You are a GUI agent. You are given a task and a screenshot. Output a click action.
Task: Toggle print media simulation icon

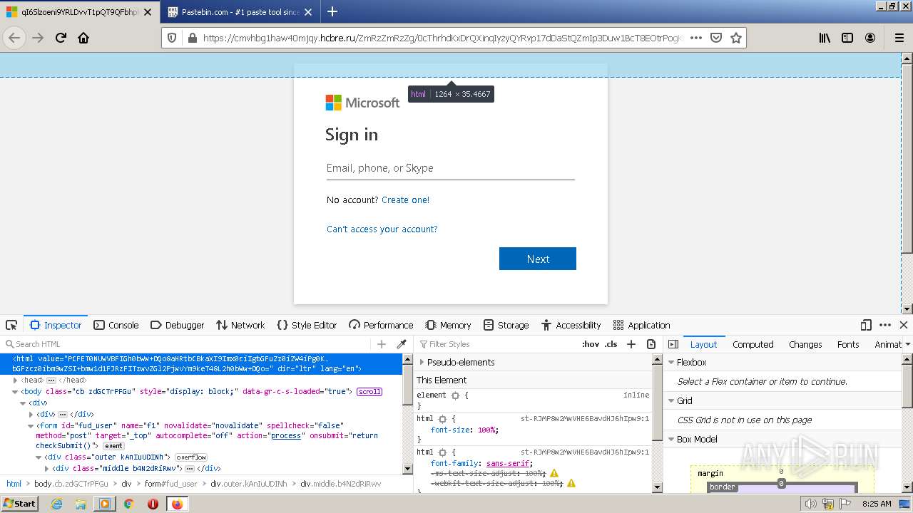(x=651, y=344)
